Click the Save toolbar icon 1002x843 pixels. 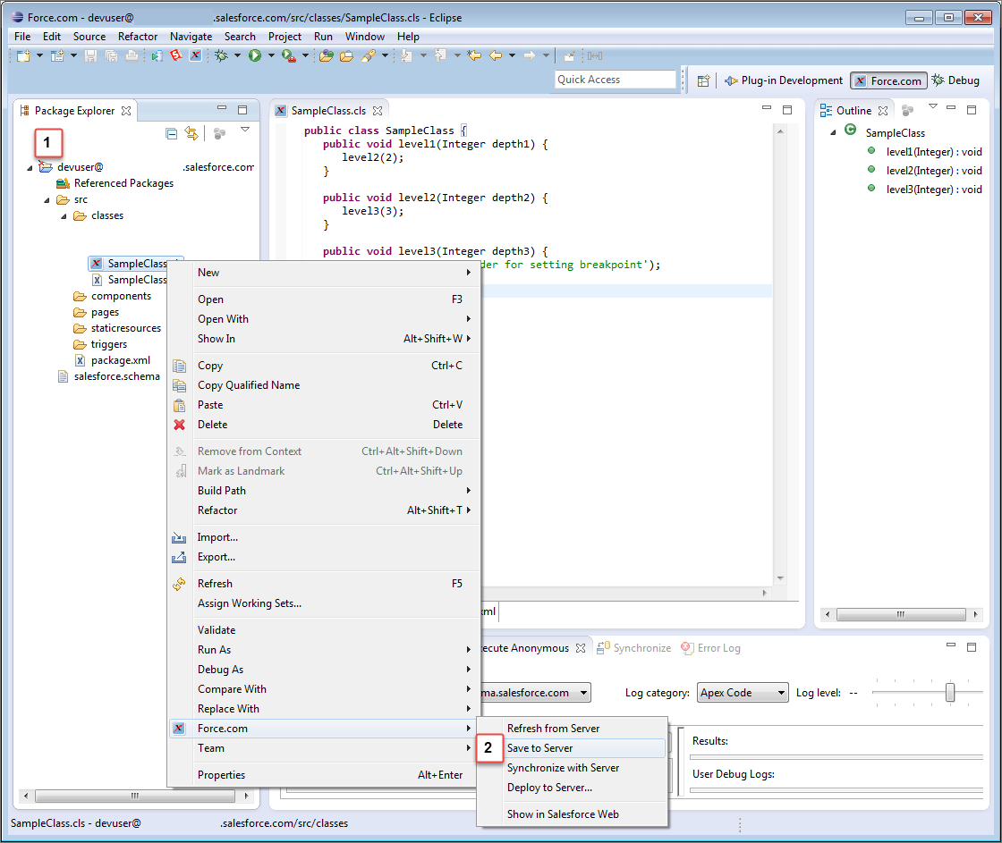tap(90, 56)
